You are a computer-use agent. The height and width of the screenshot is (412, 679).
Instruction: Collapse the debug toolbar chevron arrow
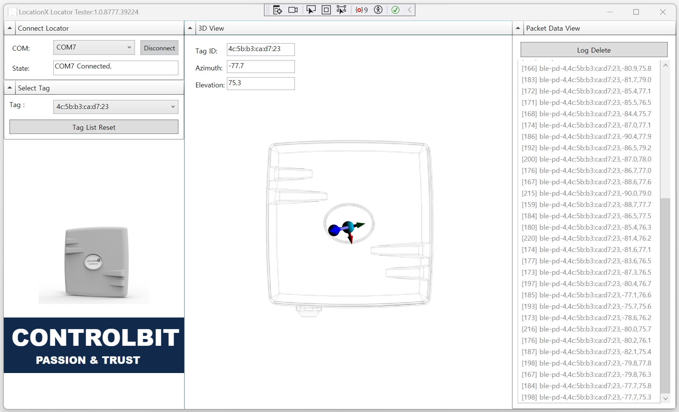409,10
